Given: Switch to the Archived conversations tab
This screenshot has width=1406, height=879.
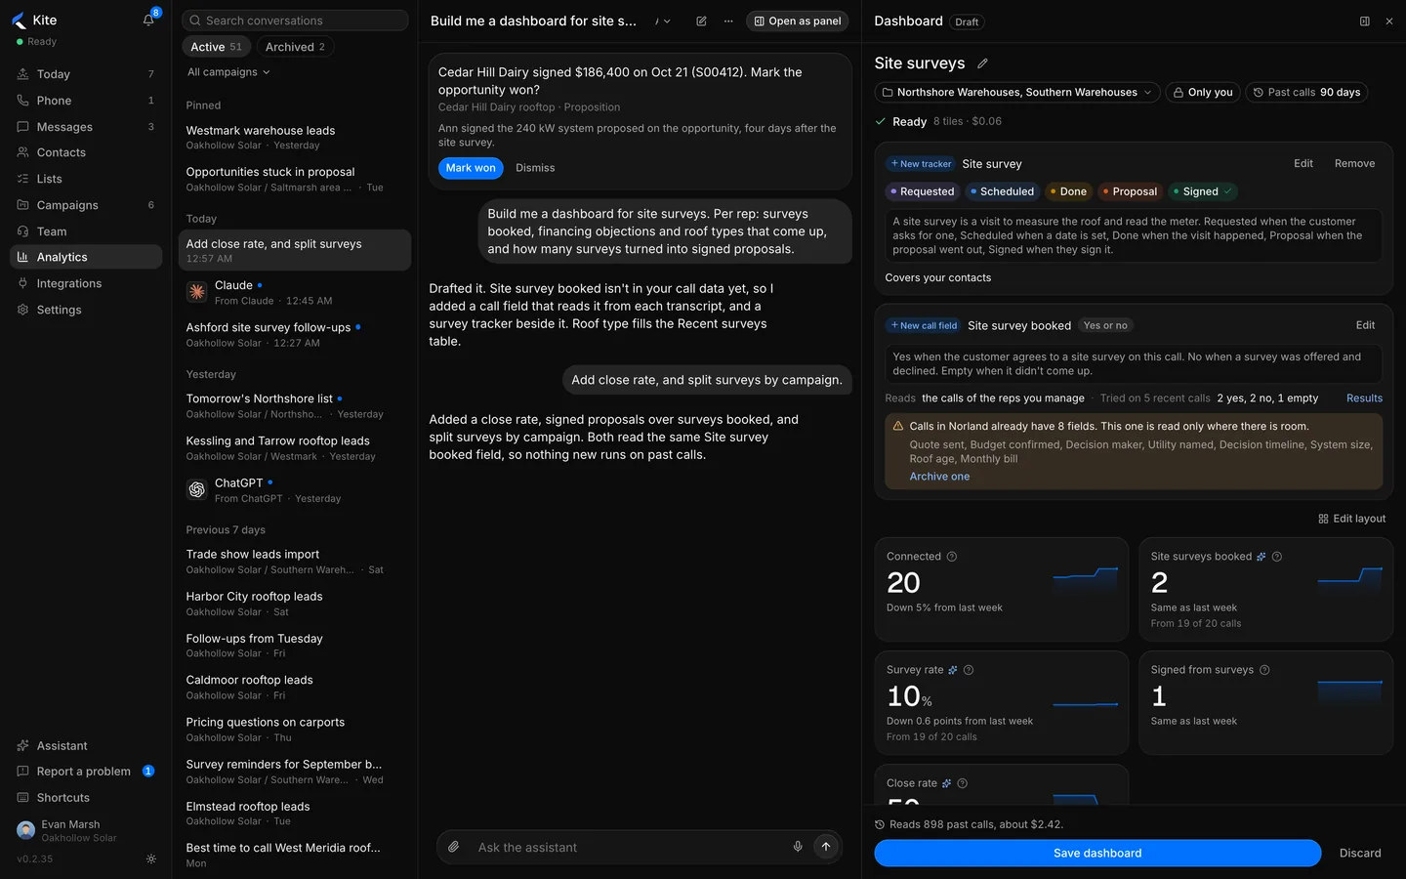Looking at the screenshot, I should pos(295,47).
